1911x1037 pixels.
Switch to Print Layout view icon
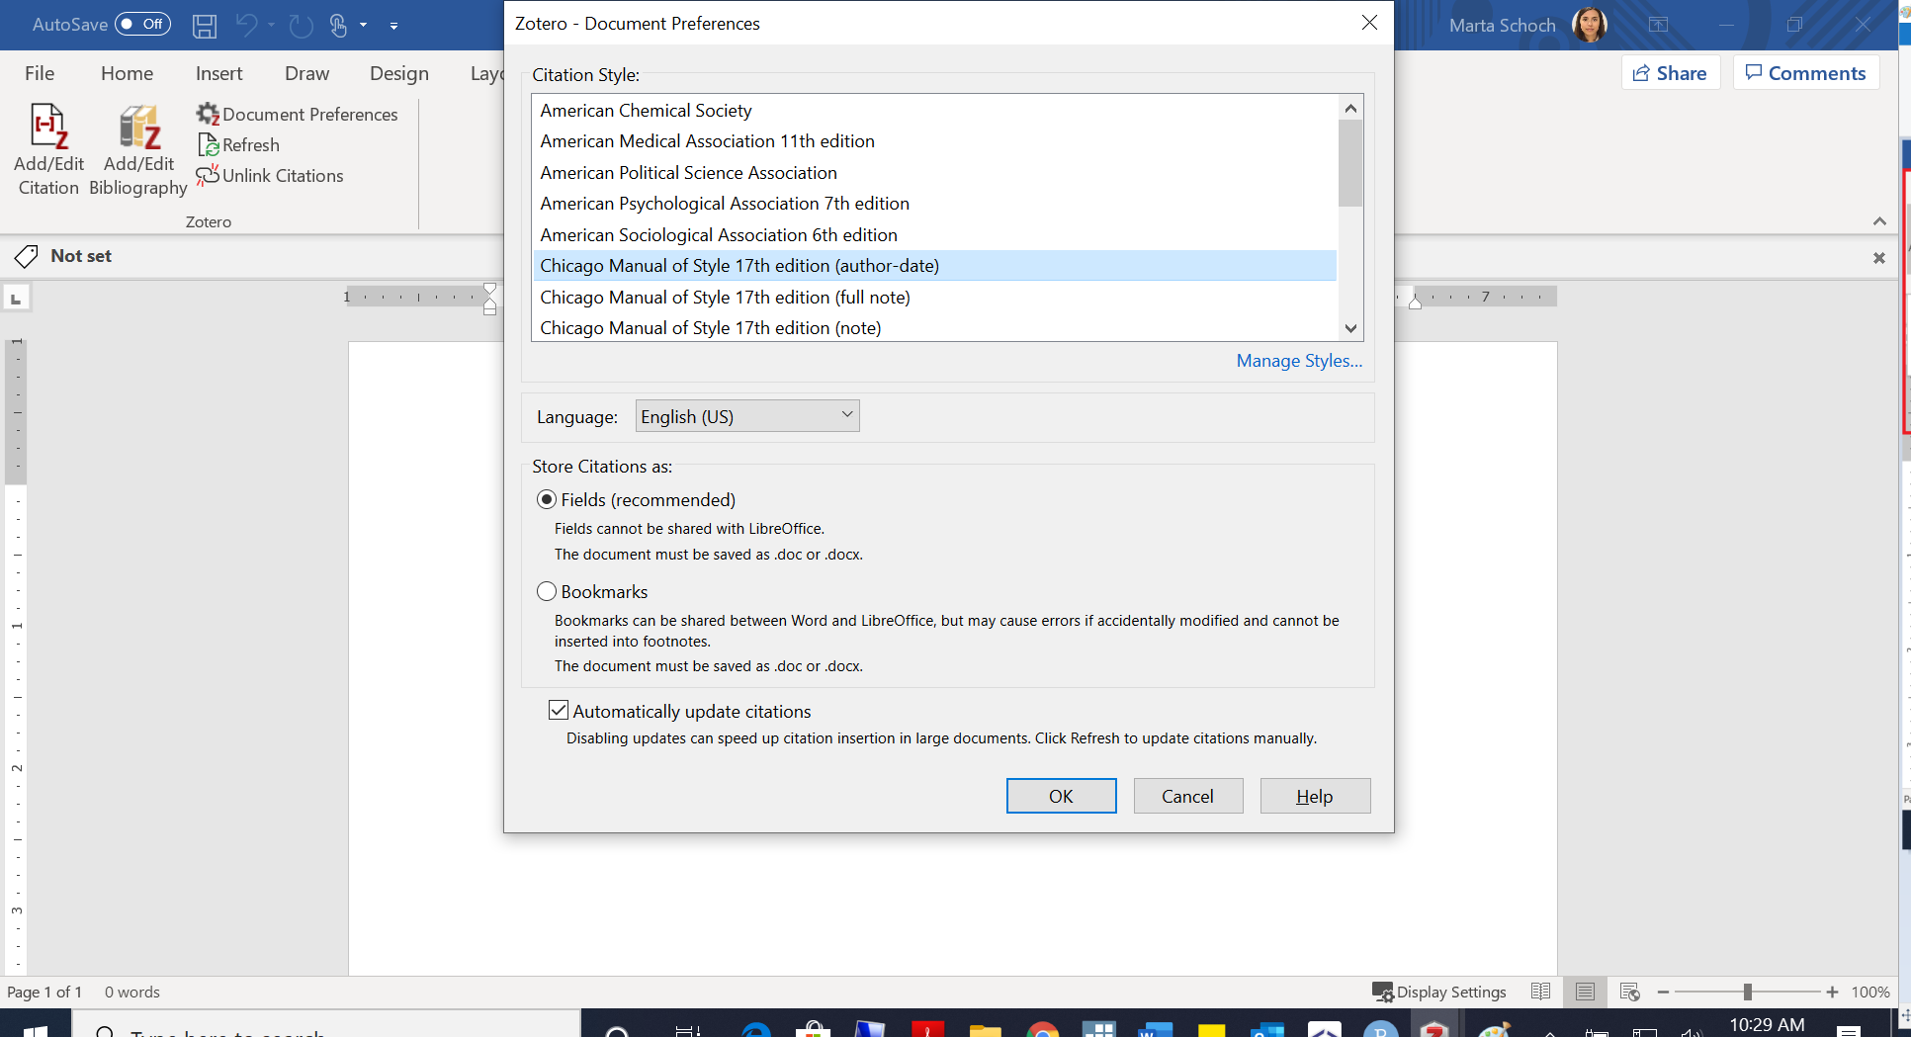(x=1585, y=992)
